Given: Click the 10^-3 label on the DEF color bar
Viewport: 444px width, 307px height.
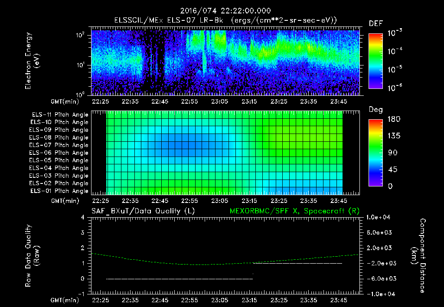Looking at the screenshot, I should pyautogui.click(x=395, y=33).
